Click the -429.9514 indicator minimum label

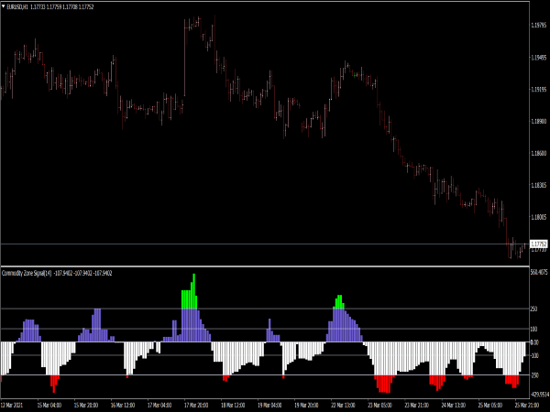coord(540,395)
